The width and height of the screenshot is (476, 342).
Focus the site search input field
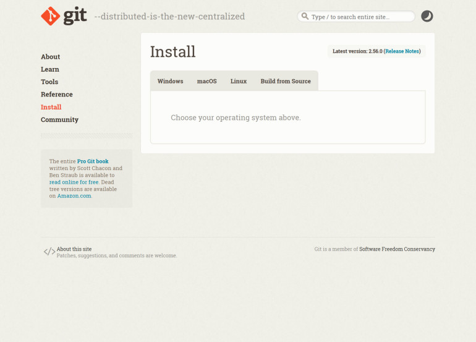(x=356, y=17)
